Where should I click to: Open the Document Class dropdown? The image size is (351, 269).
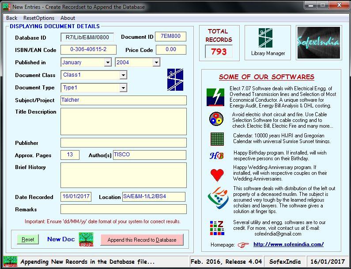tap(123, 75)
